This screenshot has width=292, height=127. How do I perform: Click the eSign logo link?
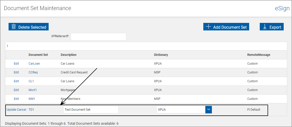click(x=282, y=8)
